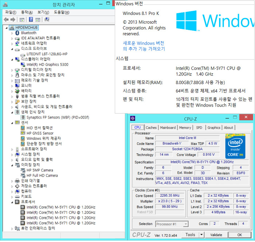Click the 마우스 및 기타 포인팅 장치 icon

coord(17,75)
